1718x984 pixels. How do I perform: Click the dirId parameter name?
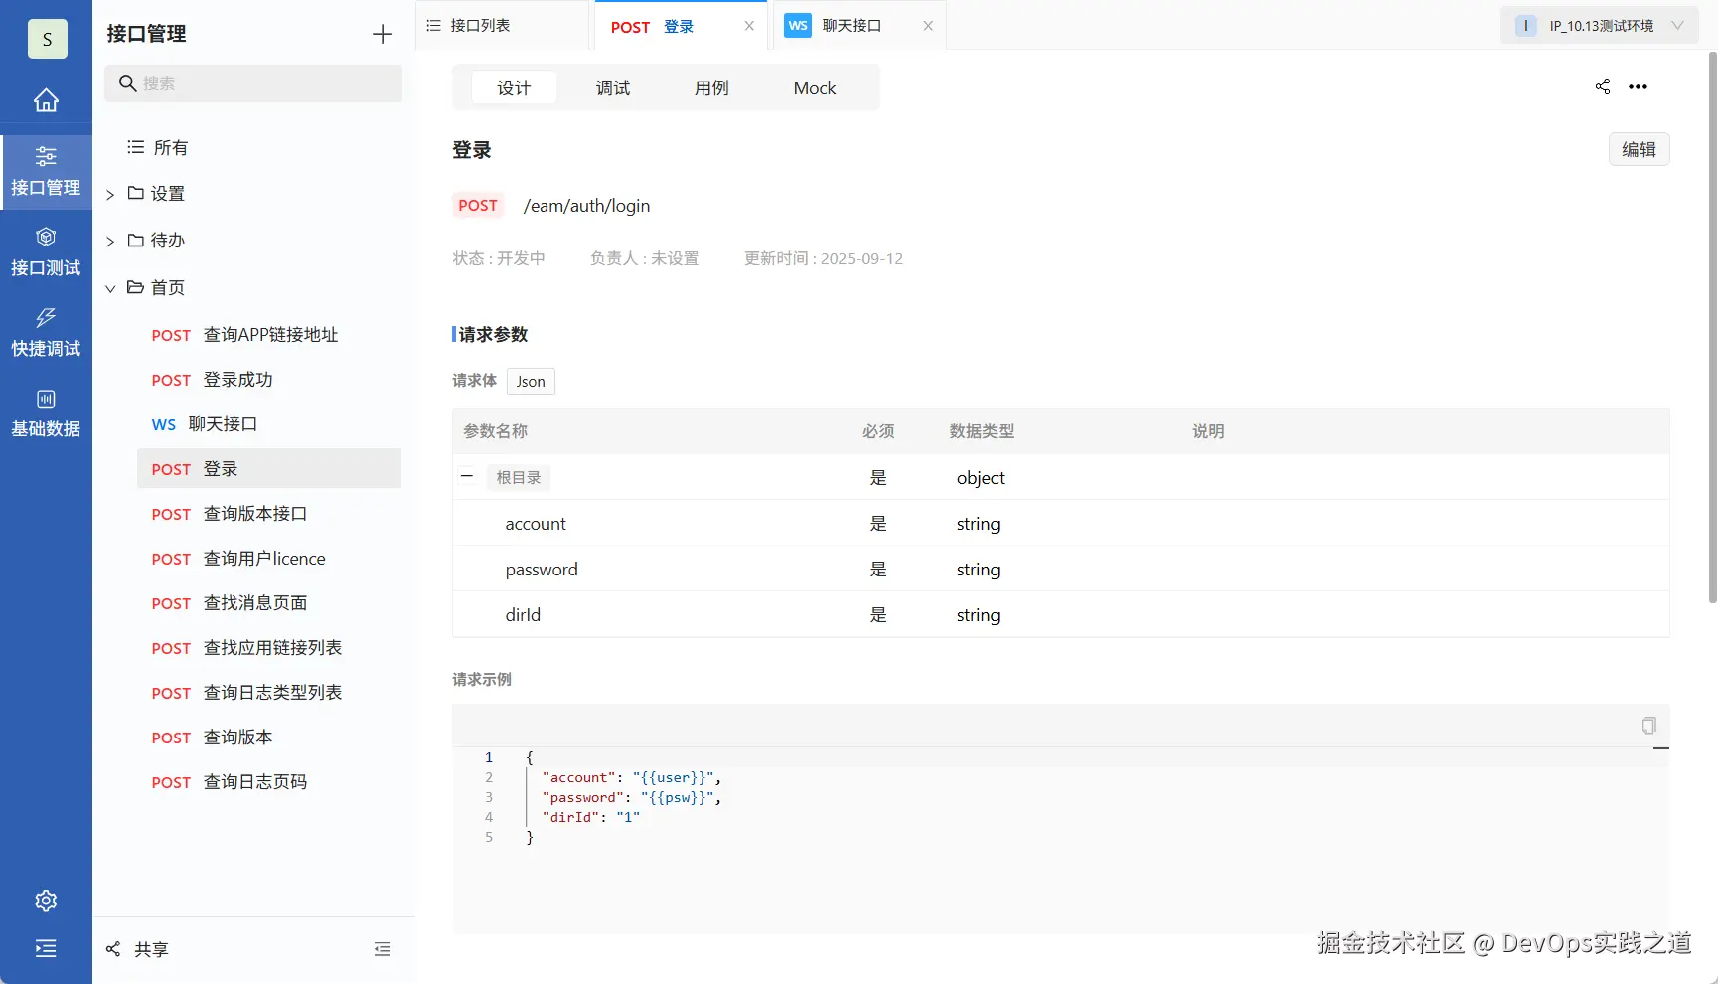click(x=523, y=615)
